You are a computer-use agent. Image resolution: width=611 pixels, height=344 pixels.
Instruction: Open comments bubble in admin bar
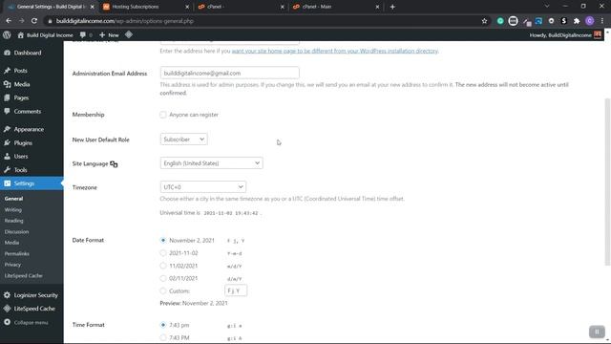click(86, 35)
